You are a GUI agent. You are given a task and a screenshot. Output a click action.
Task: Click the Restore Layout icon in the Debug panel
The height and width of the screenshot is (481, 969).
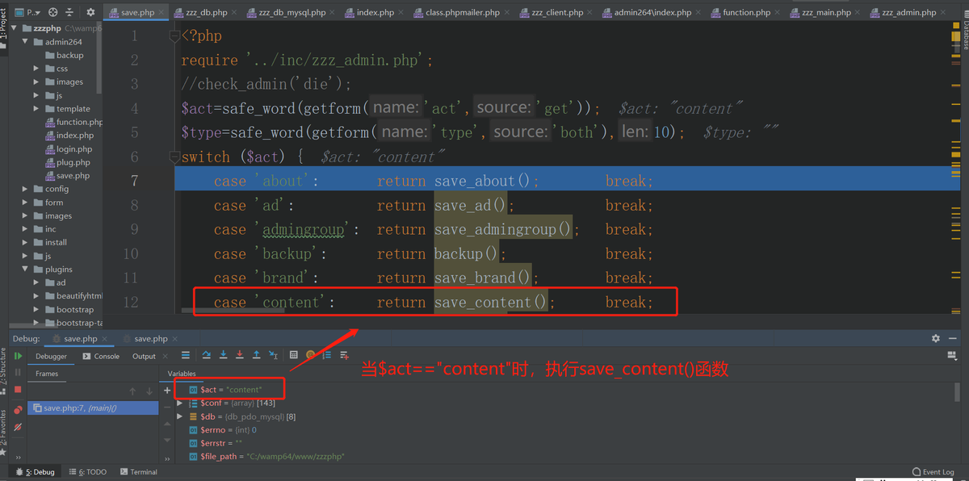point(951,355)
